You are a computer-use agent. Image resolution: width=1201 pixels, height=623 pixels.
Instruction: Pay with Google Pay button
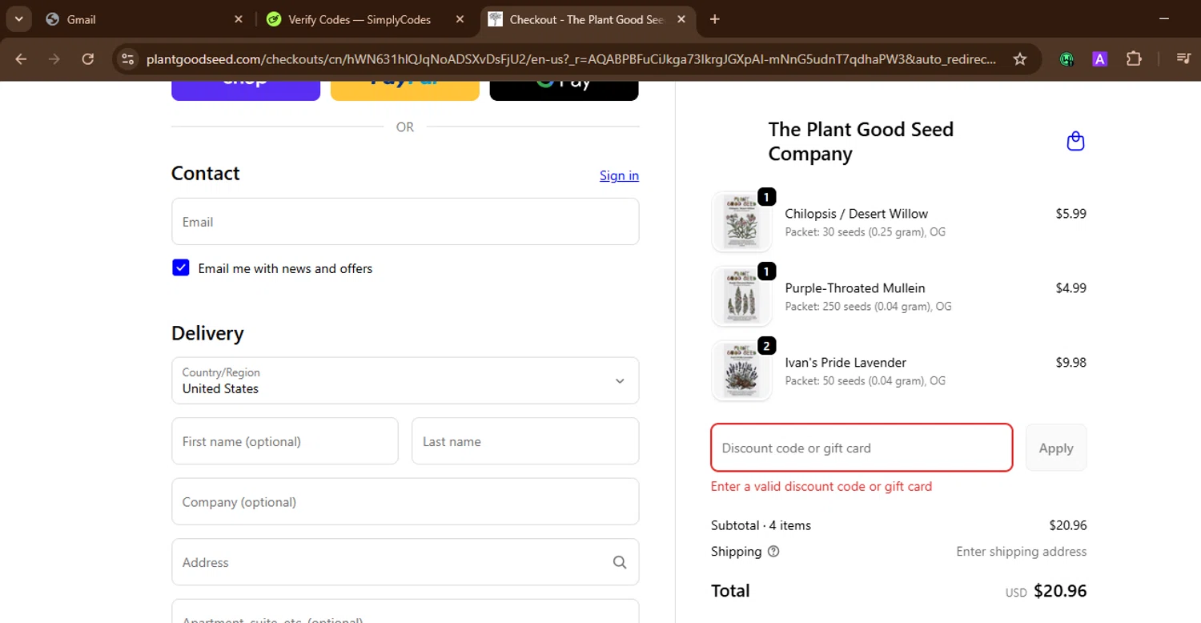coord(564,90)
